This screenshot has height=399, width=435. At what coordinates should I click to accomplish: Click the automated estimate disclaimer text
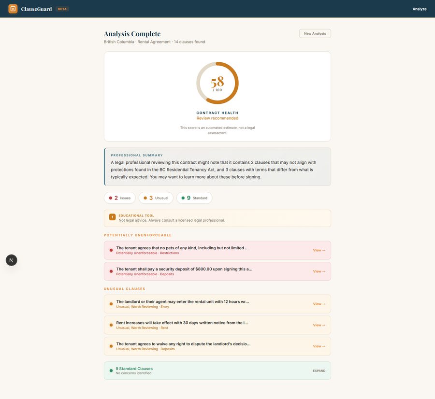point(217,130)
